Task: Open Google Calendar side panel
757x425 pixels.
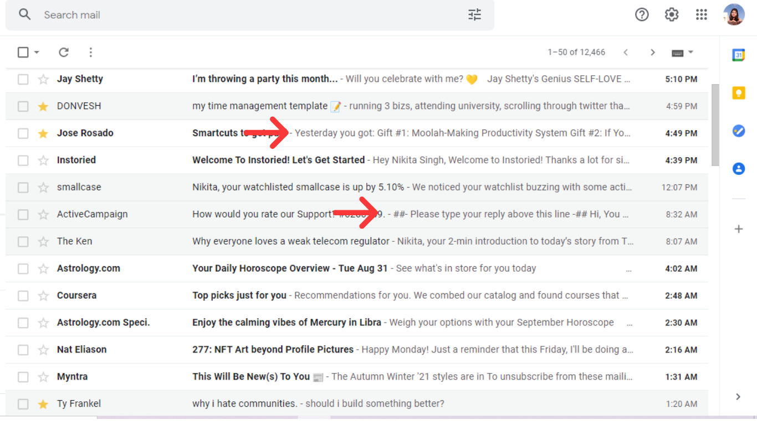Action: pyautogui.click(x=738, y=55)
